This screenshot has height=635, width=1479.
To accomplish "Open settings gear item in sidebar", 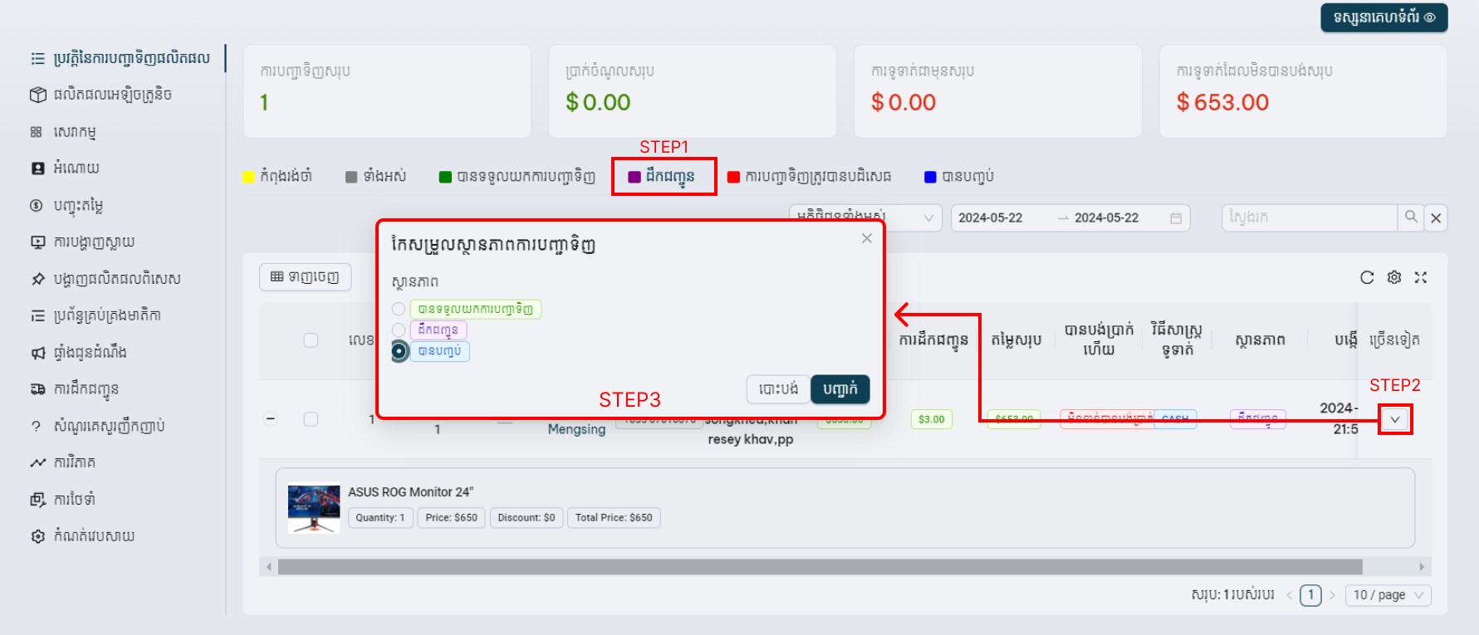I will [38, 536].
